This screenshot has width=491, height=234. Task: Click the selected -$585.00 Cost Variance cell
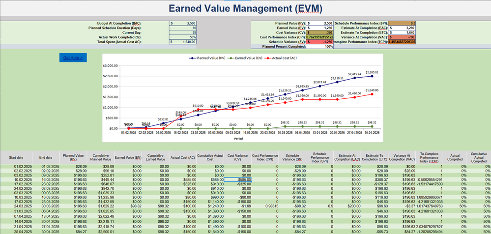[x=237, y=180]
